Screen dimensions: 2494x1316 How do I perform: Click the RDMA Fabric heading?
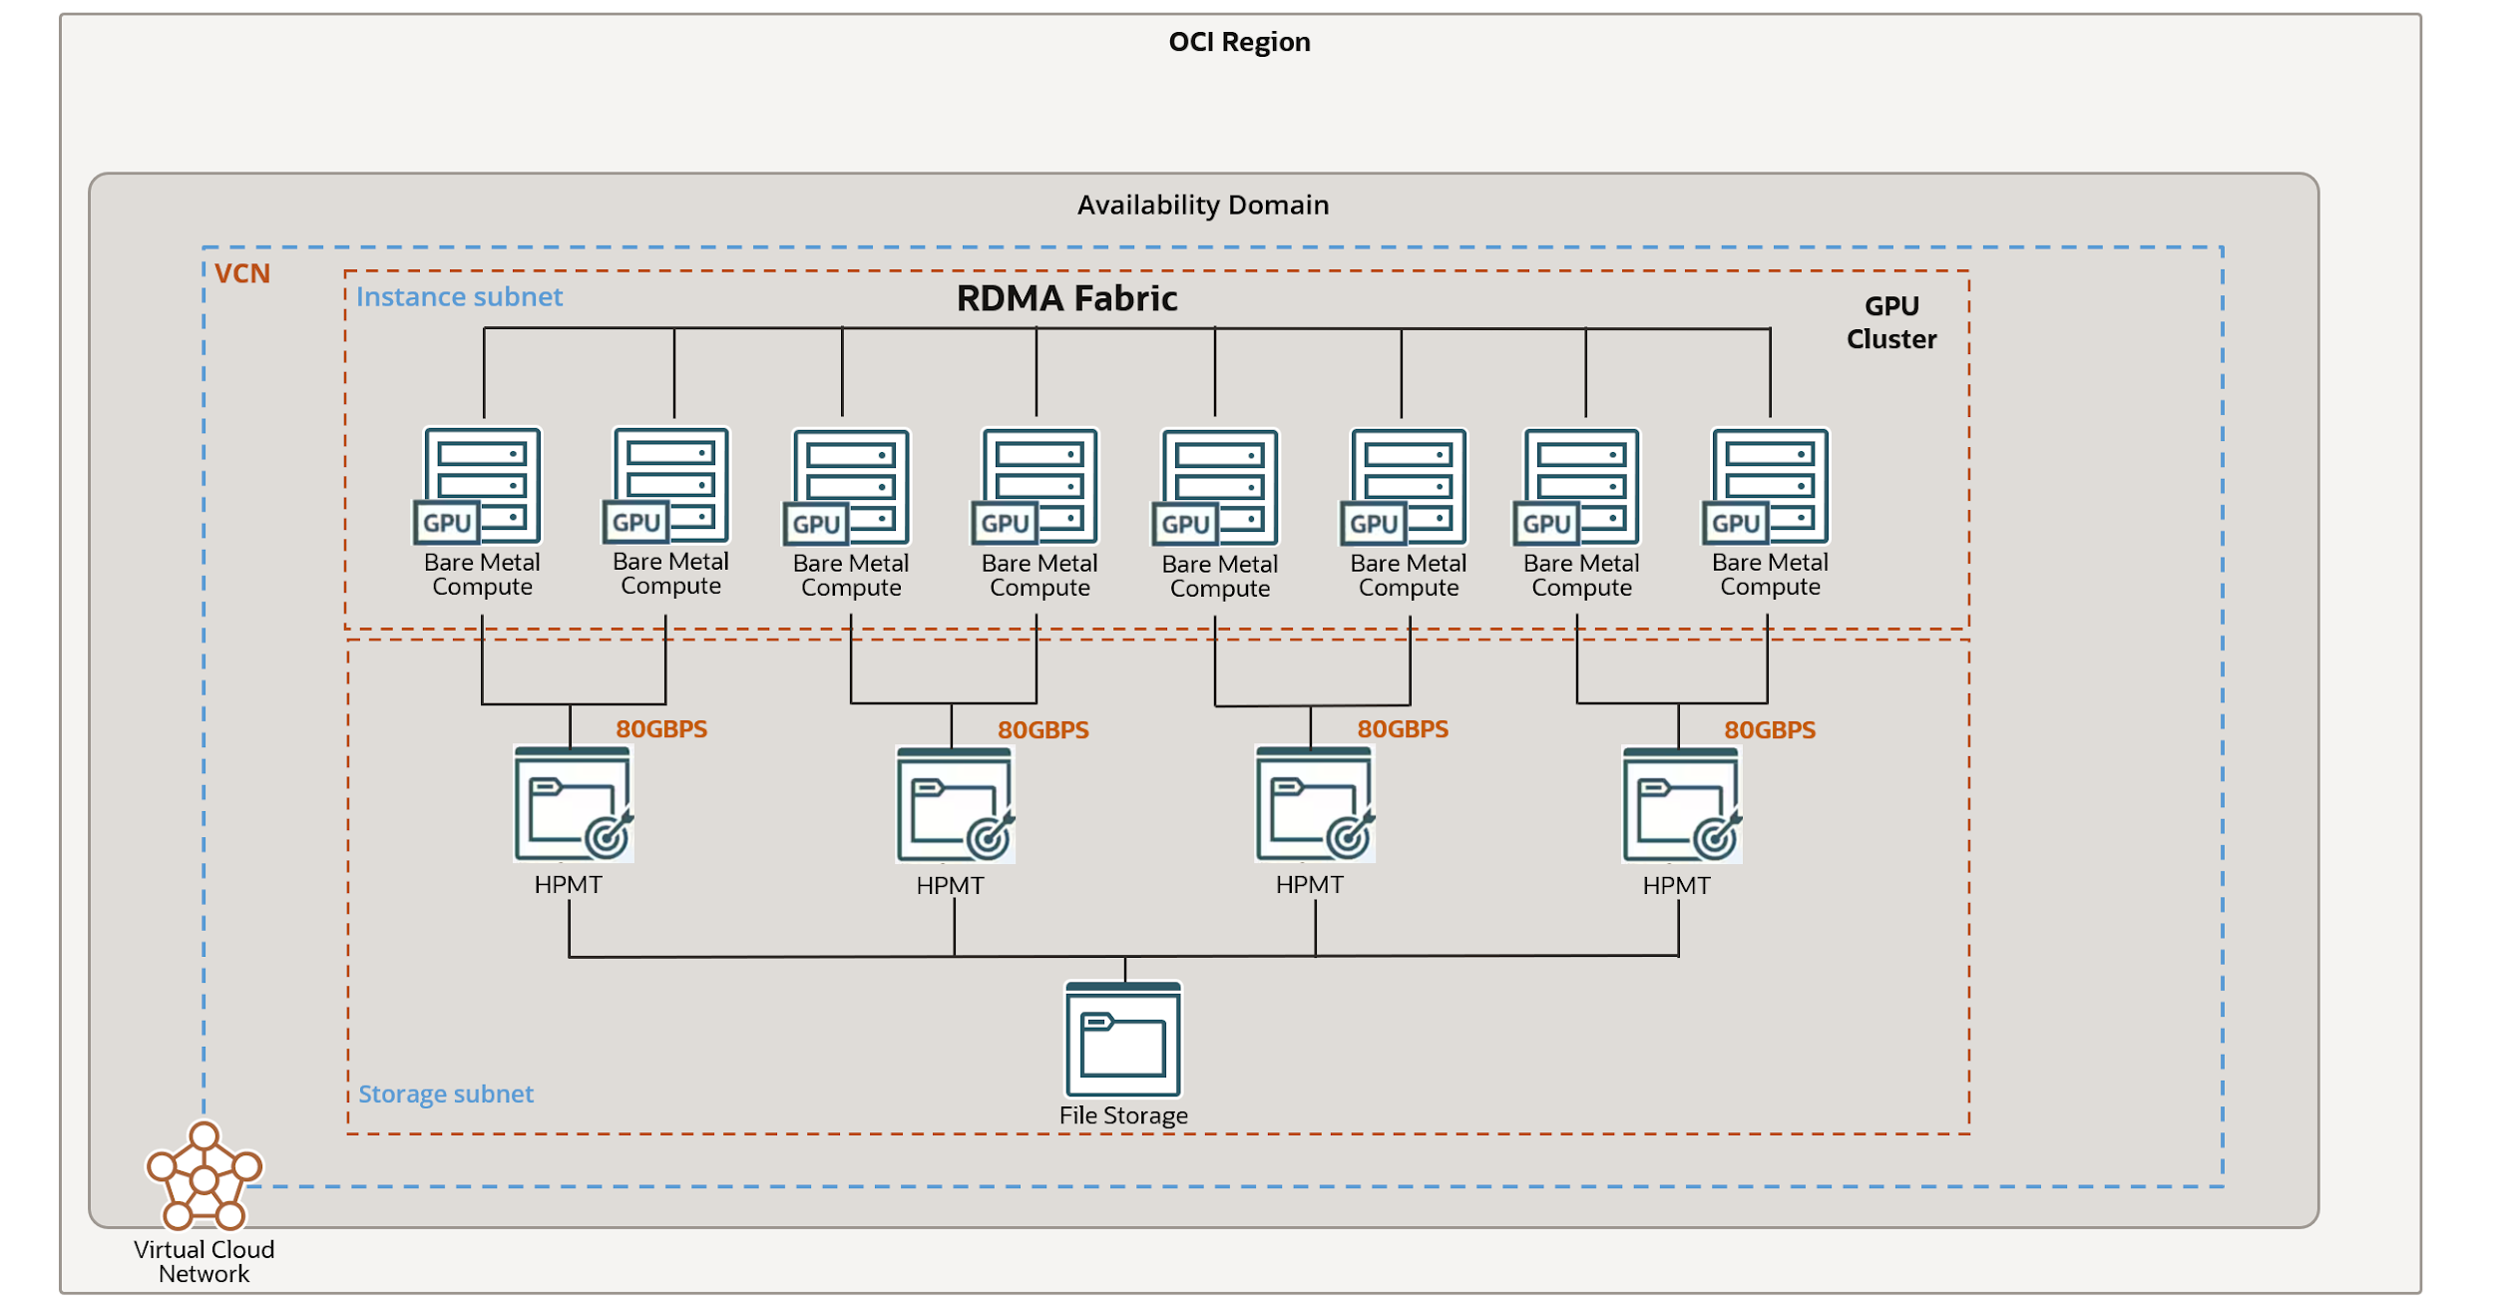click(x=1066, y=298)
